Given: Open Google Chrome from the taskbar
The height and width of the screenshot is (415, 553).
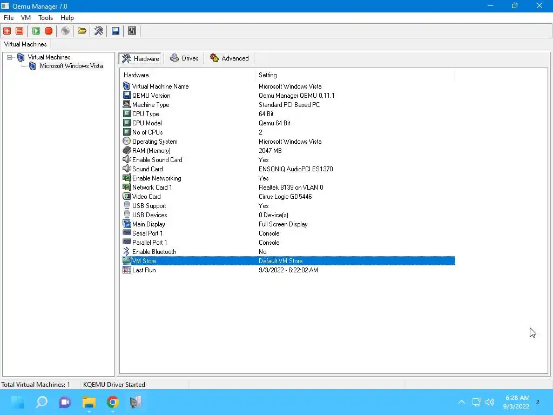Looking at the screenshot, I should click(x=112, y=402).
